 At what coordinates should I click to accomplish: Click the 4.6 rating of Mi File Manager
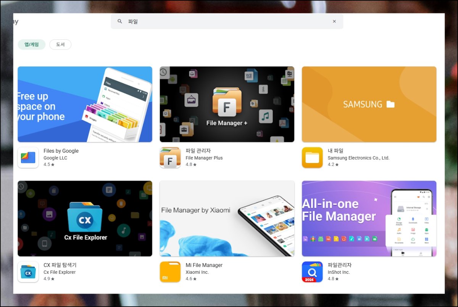pyautogui.click(x=191, y=279)
